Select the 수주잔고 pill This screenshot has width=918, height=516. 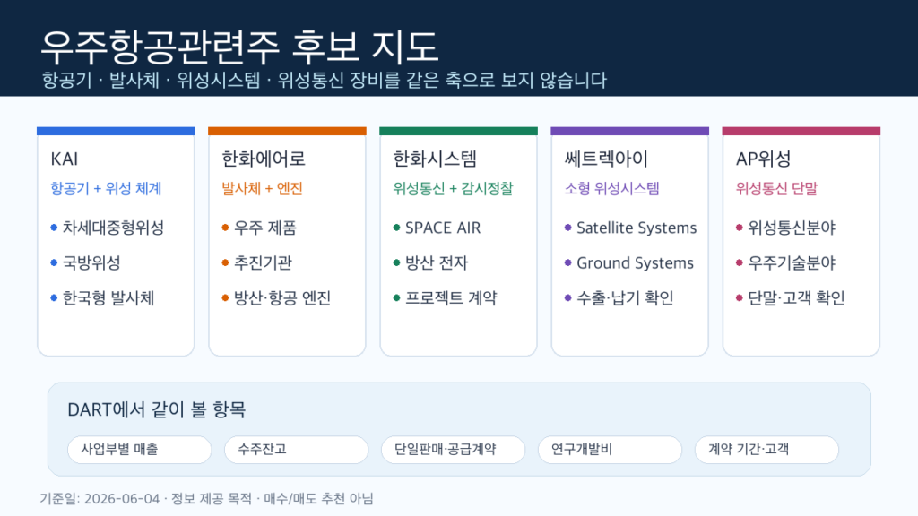pyautogui.click(x=296, y=450)
